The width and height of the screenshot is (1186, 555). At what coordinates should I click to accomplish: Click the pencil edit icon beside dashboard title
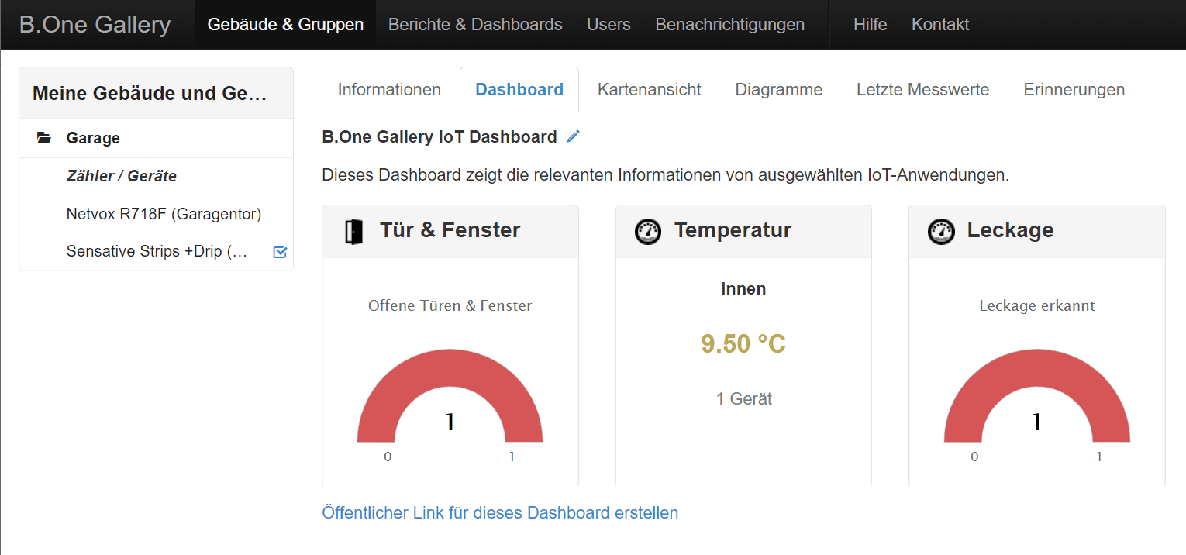click(573, 137)
